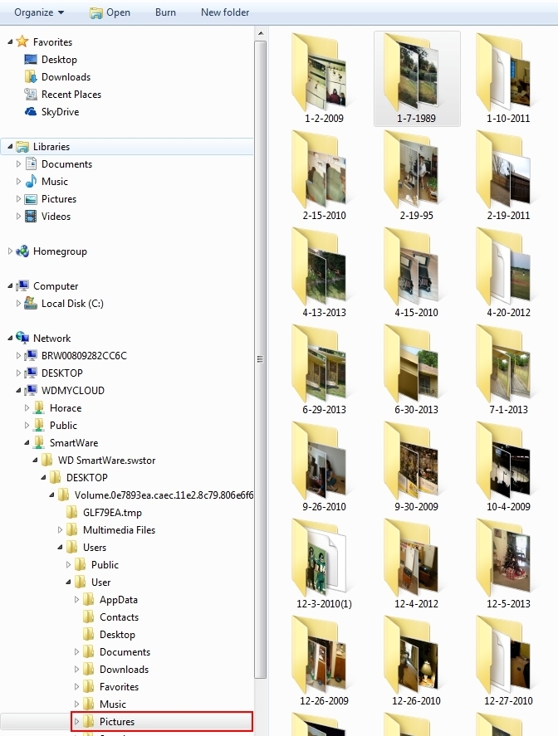The image size is (558, 736).
Task: Click the Burn toolbar button
Action: point(165,12)
